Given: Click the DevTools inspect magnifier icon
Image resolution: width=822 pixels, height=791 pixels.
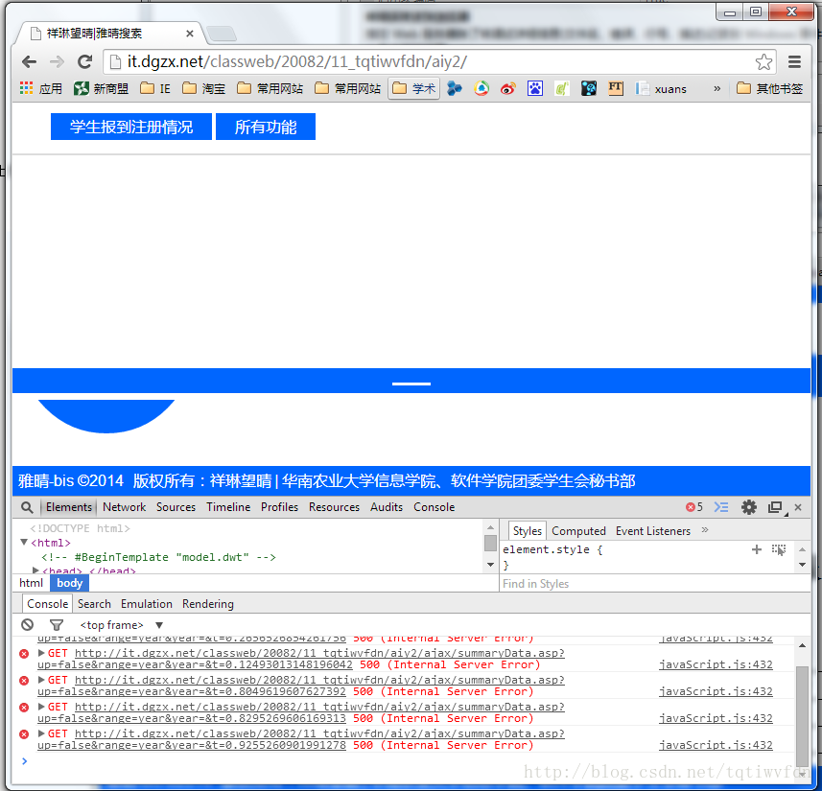Looking at the screenshot, I should point(27,507).
